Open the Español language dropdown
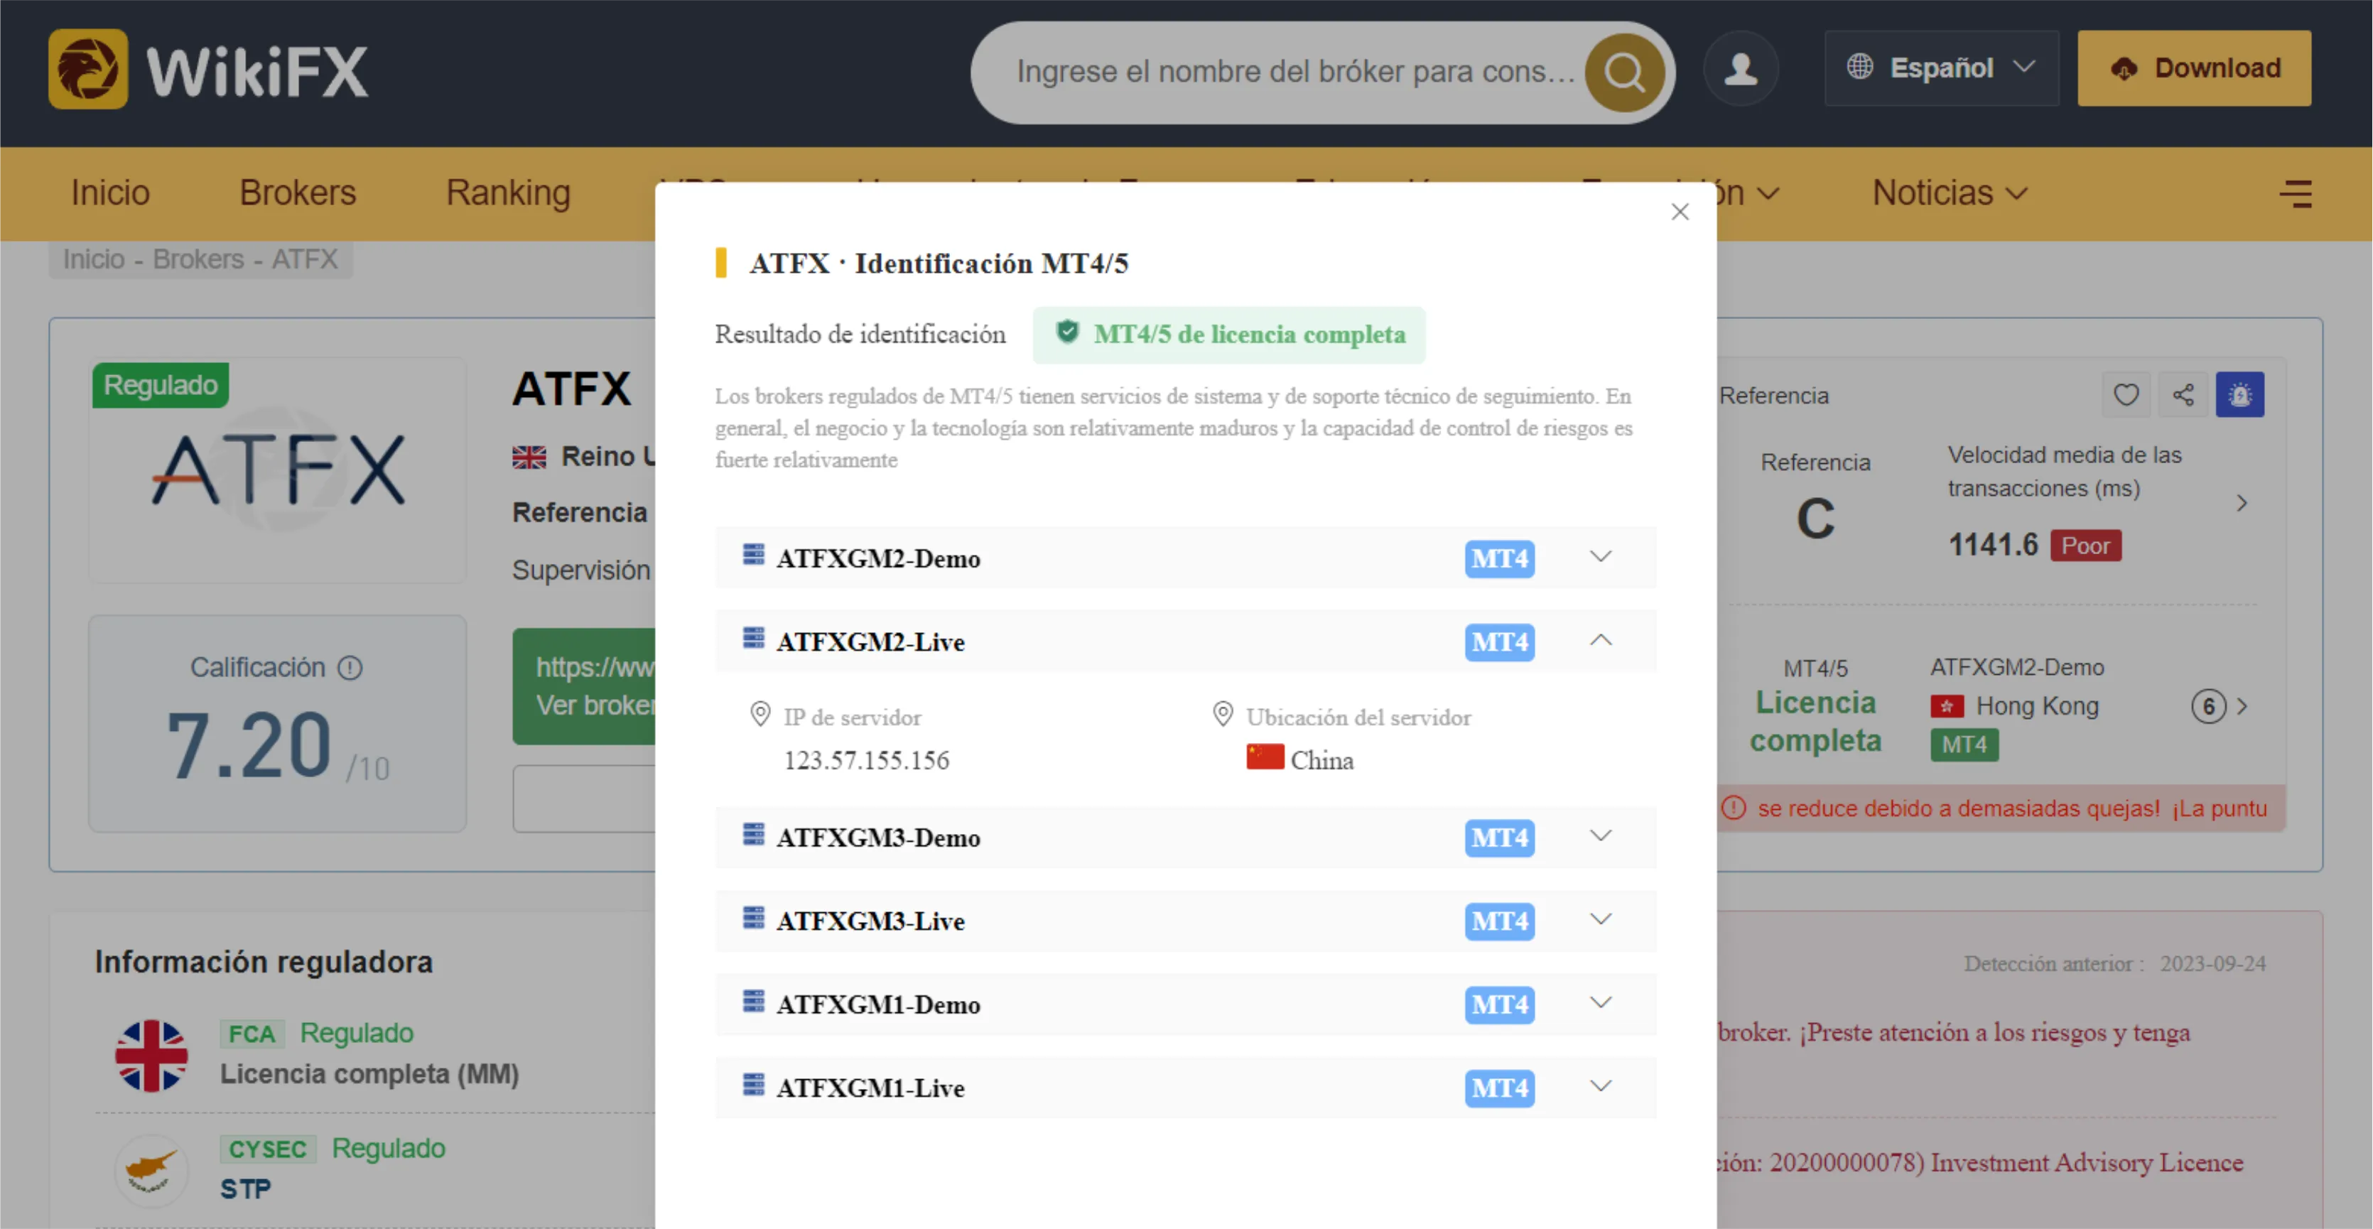The image size is (2373, 1229). [1941, 68]
